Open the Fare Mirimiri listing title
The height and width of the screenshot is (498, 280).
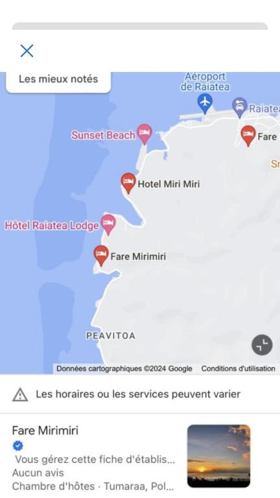[x=45, y=431]
